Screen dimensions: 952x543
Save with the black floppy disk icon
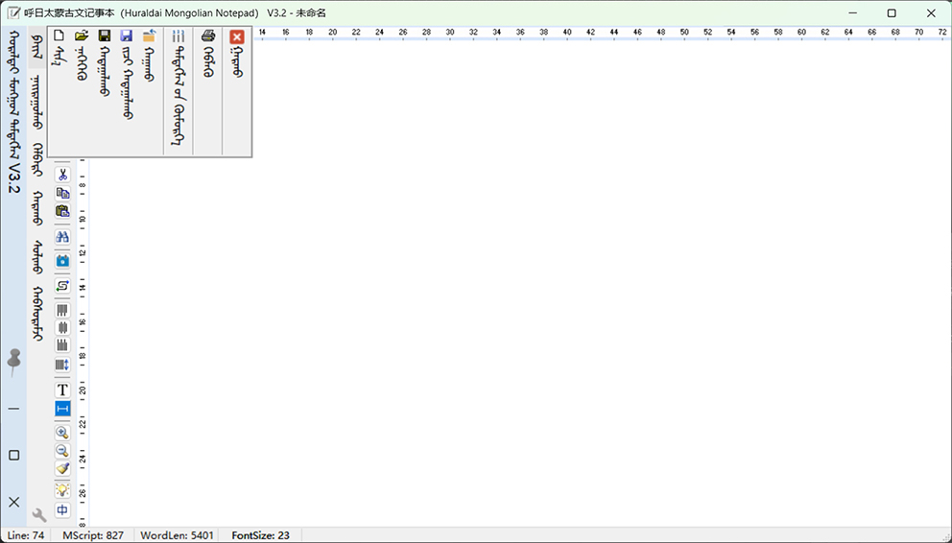coord(105,36)
